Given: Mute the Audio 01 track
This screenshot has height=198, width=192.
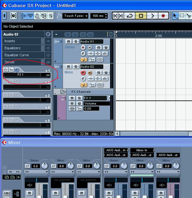Looking at the screenshot, I should click(x=69, y=42).
